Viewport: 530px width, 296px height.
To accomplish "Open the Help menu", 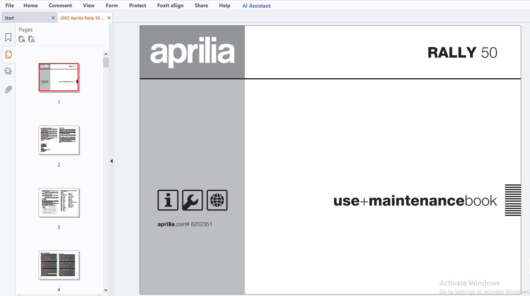I will [224, 5].
